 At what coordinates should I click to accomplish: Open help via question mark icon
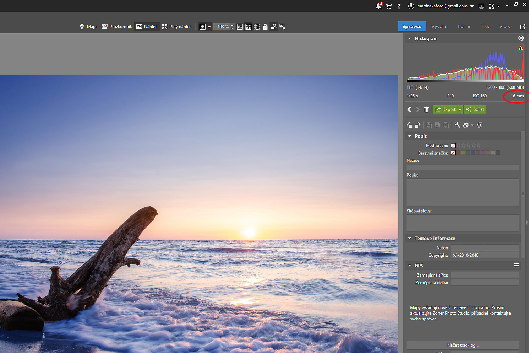(x=399, y=6)
